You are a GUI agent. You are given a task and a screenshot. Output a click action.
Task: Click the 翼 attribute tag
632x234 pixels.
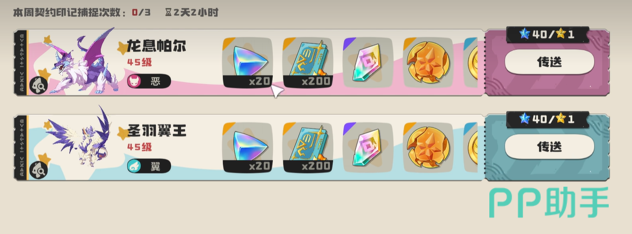coord(149,166)
